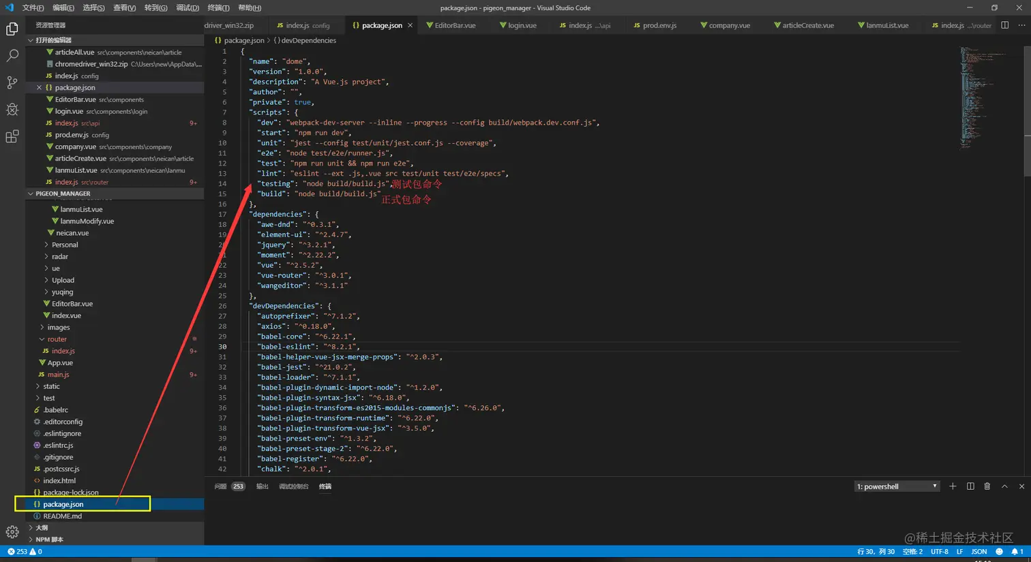Click the errors and warnings count in status bar
Viewport: 1031px width, 562px height.
[25, 552]
